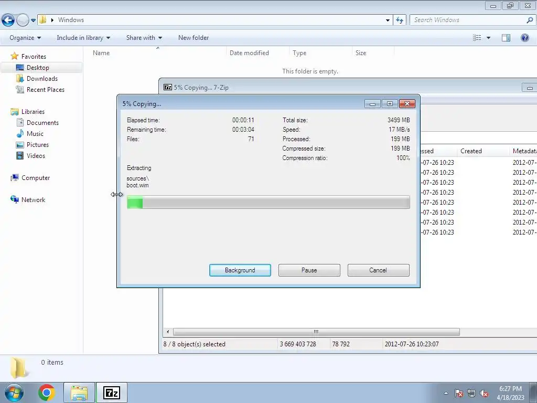Click the Change your view icon
Viewport: 537px width, 403px height.
[477, 38]
